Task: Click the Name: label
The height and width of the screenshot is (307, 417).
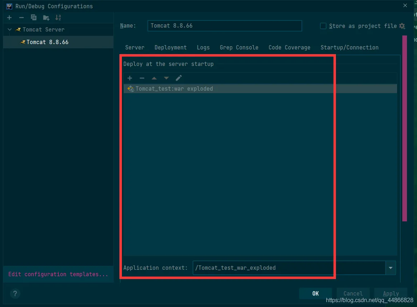Action: point(128,26)
